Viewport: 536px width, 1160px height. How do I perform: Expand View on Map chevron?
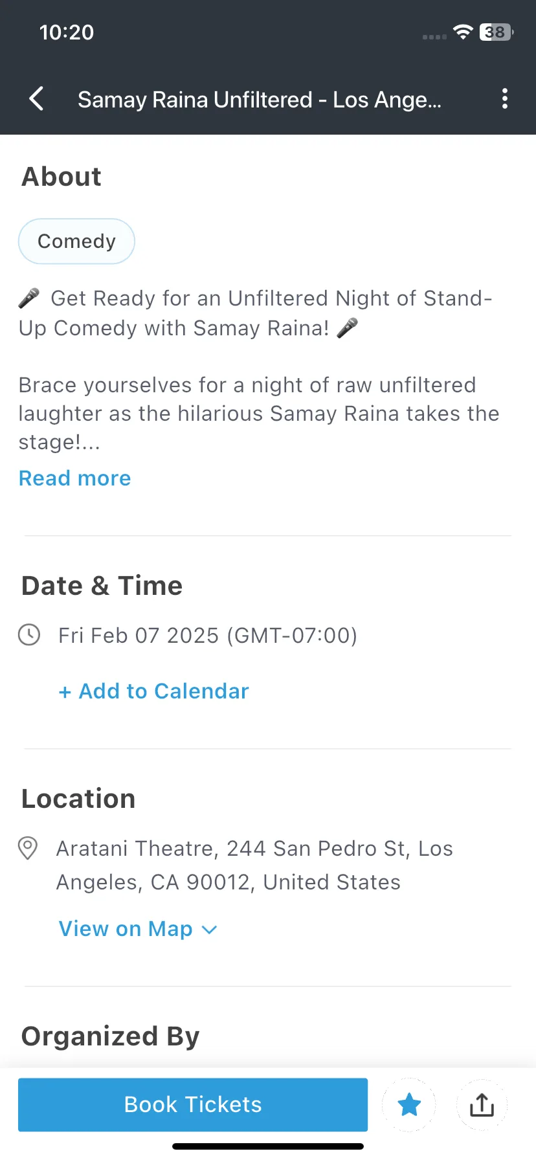tap(209, 930)
